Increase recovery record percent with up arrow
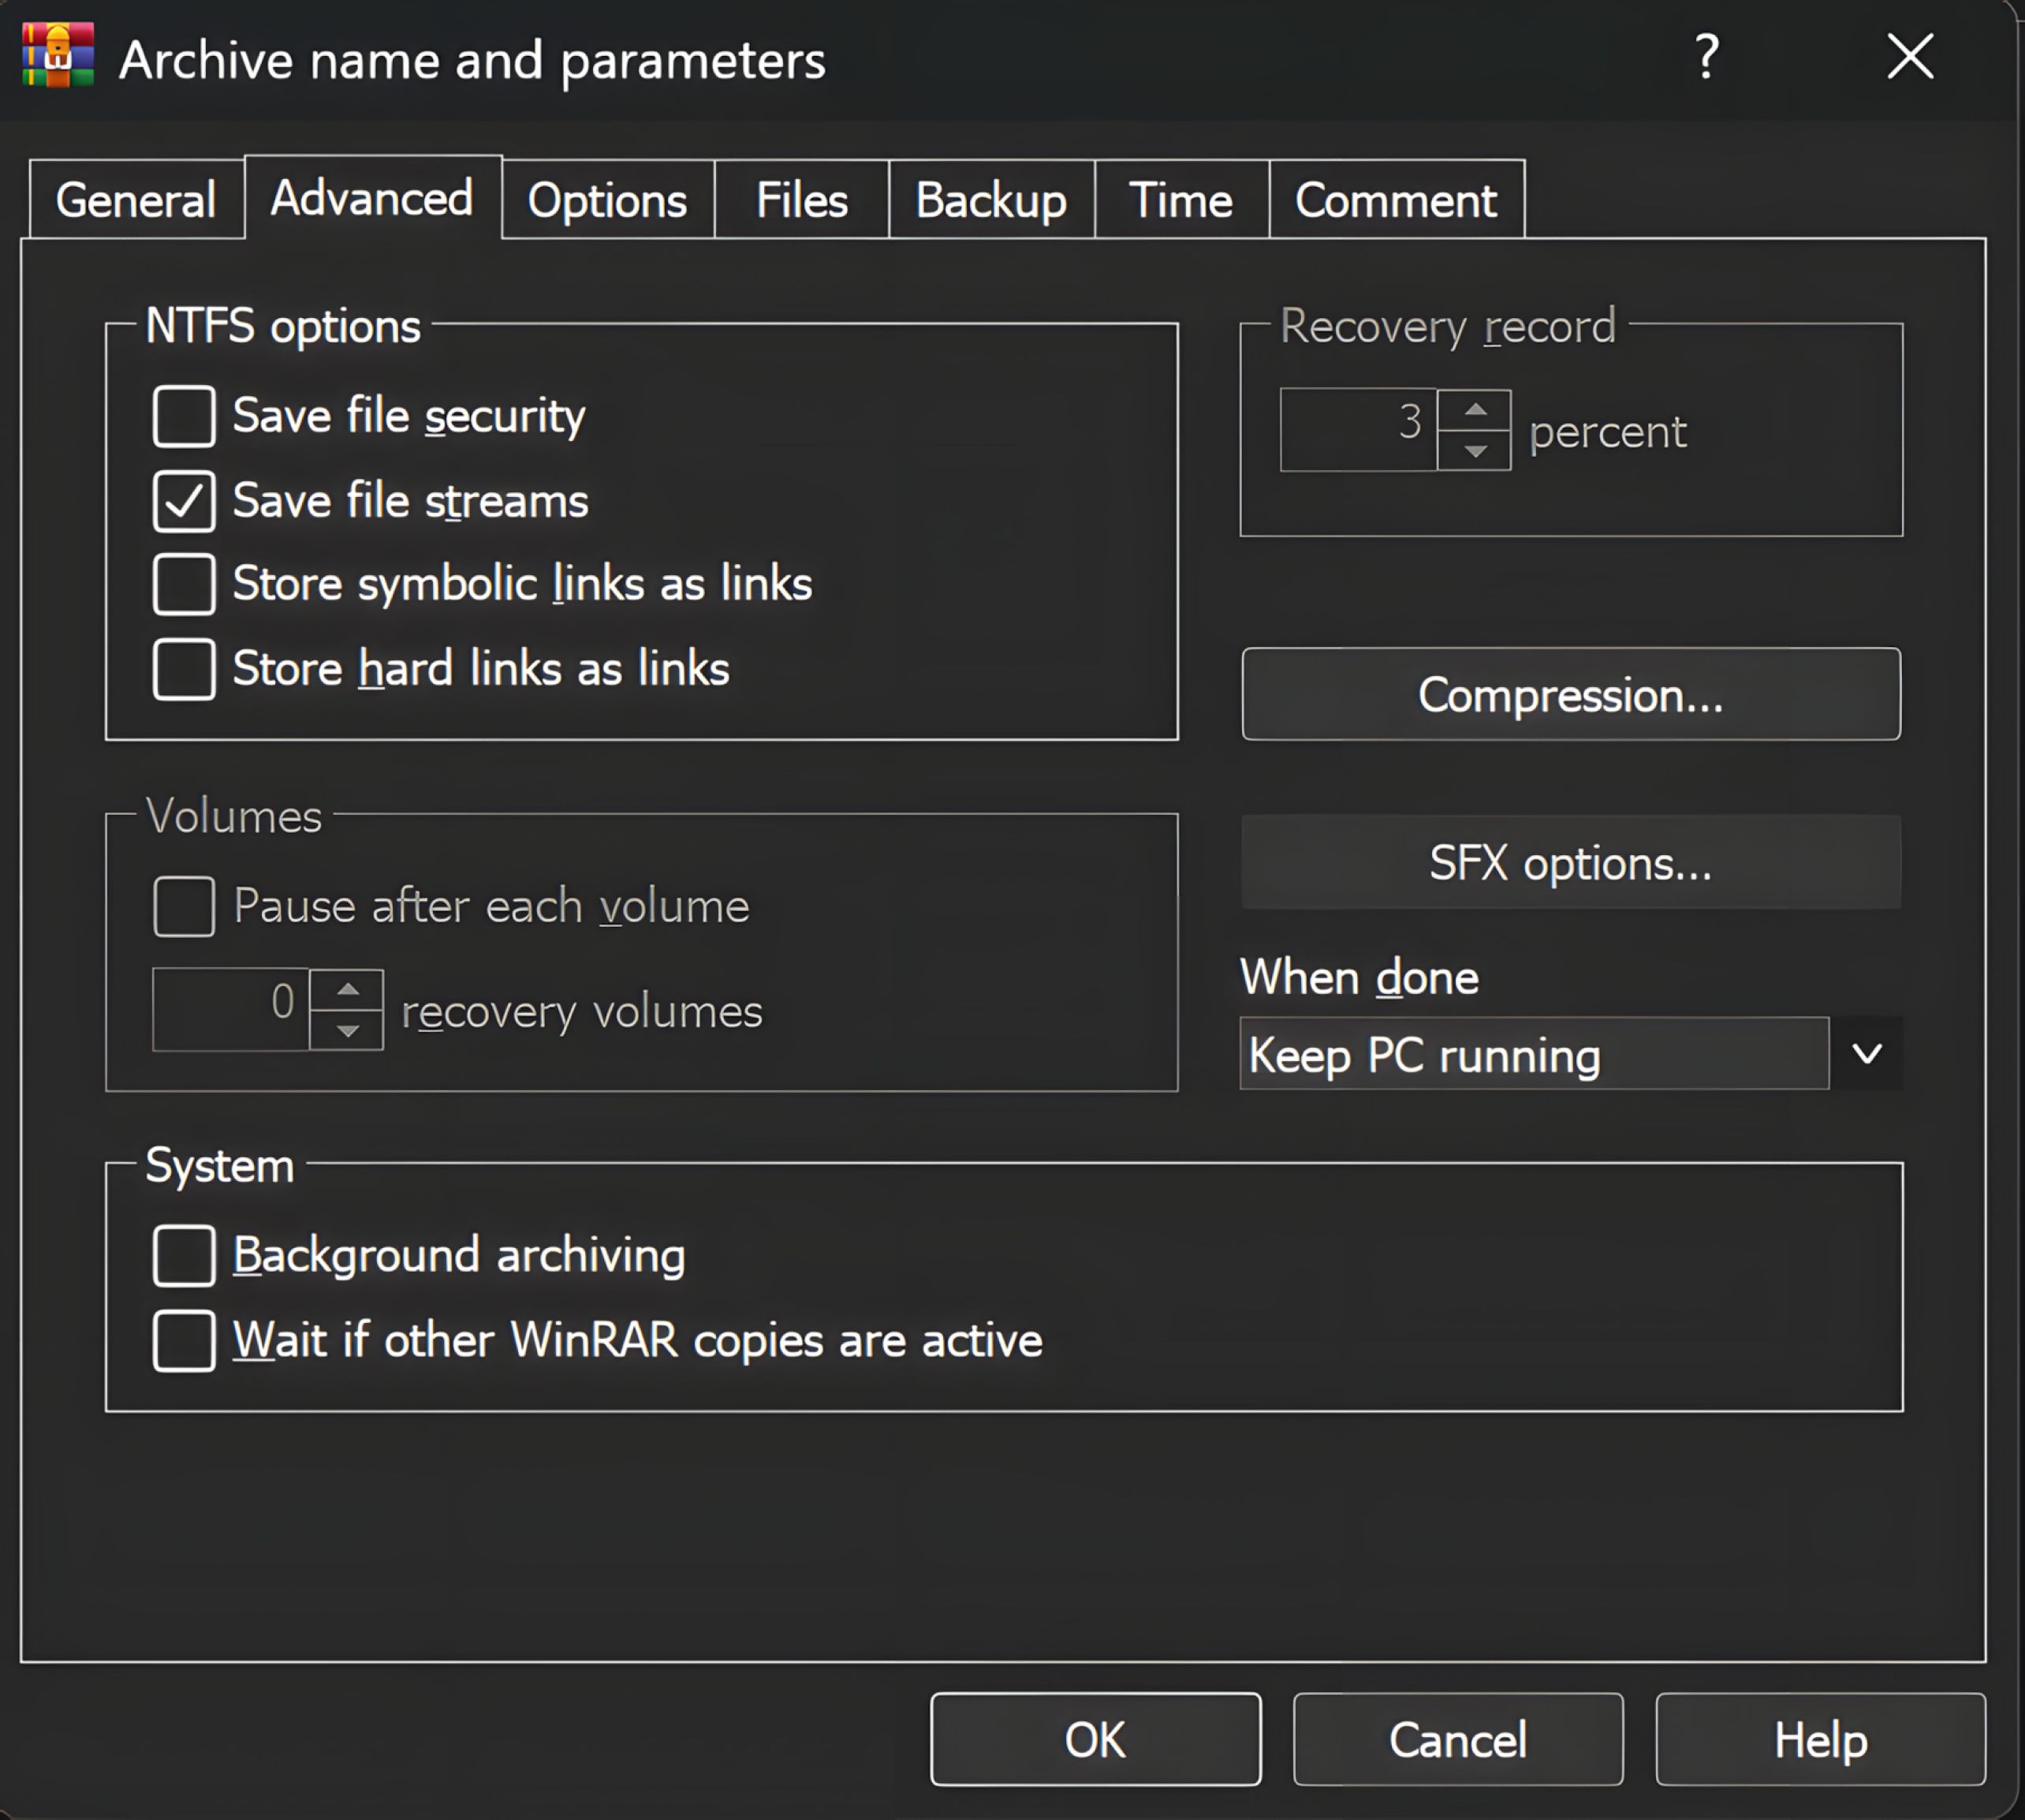The image size is (2025, 1820). pyautogui.click(x=1475, y=410)
